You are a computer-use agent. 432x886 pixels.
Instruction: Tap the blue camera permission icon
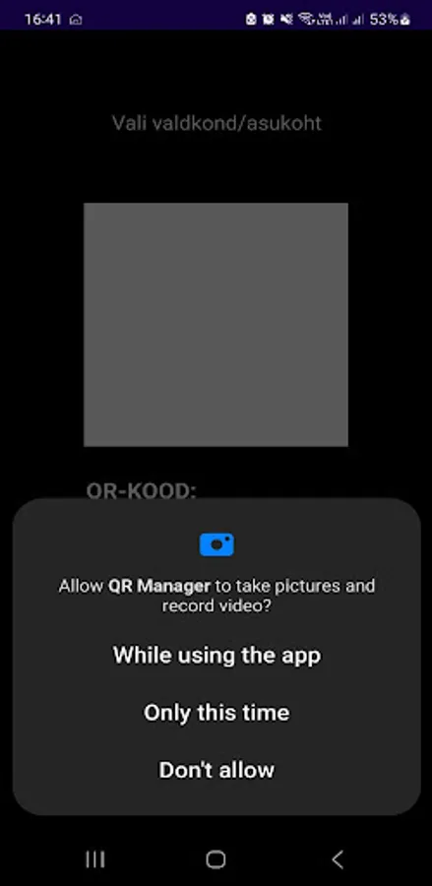click(x=216, y=544)
